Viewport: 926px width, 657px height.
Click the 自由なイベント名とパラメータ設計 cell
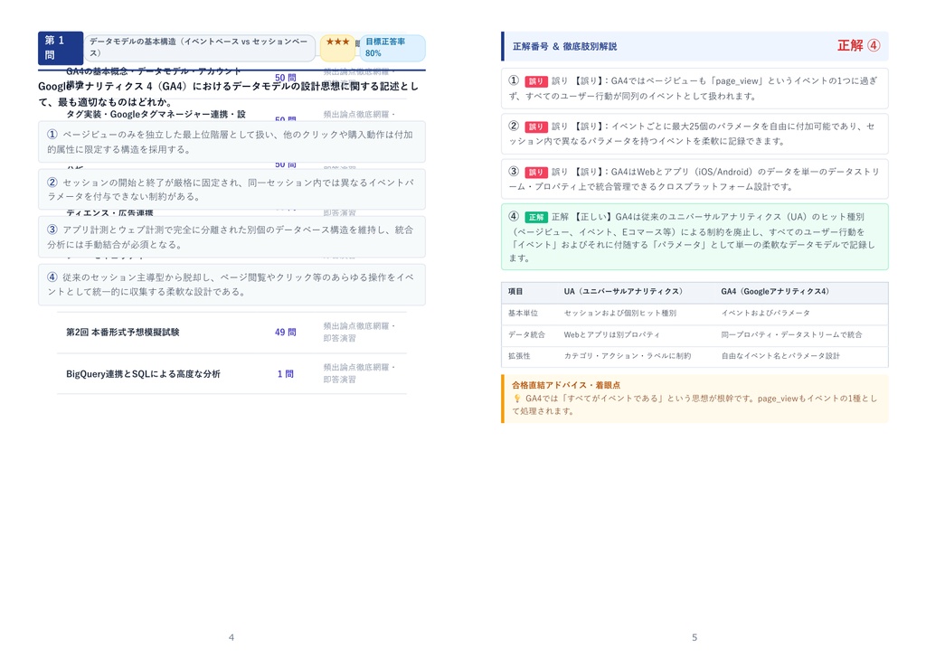(x=780, y=356)
